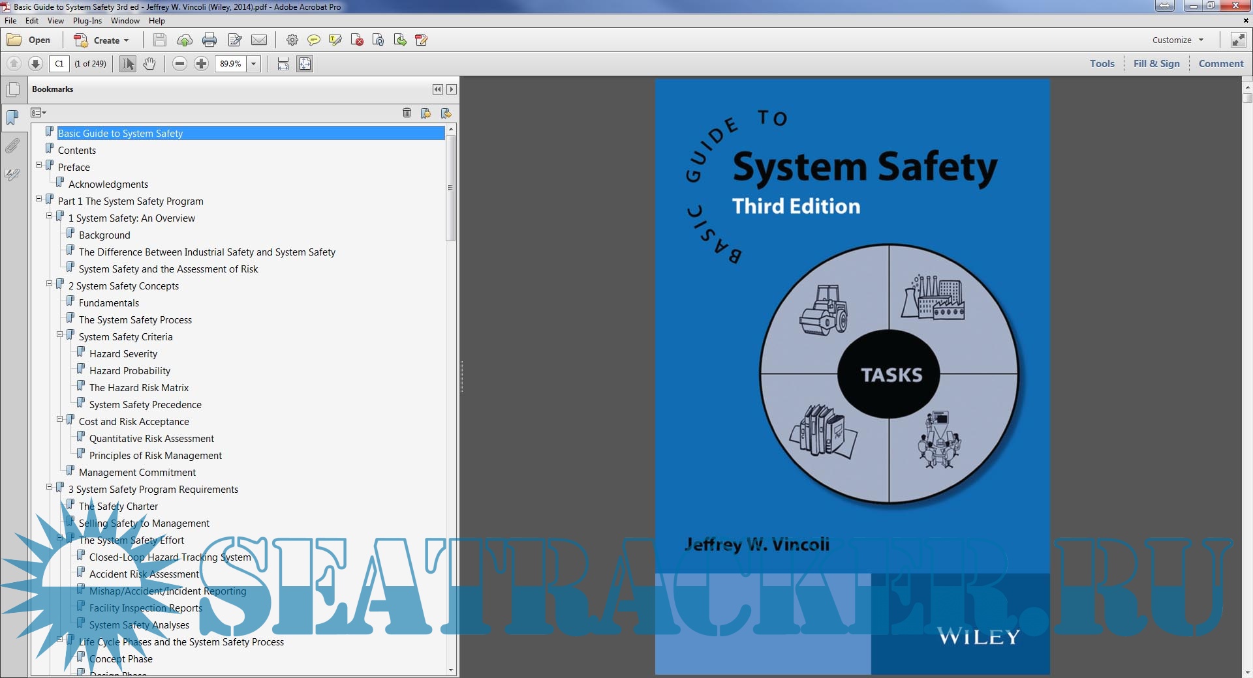The height and width of the screenshot is (678, 1253).
Task: Go to next page arrow
Action: point(36,64)
